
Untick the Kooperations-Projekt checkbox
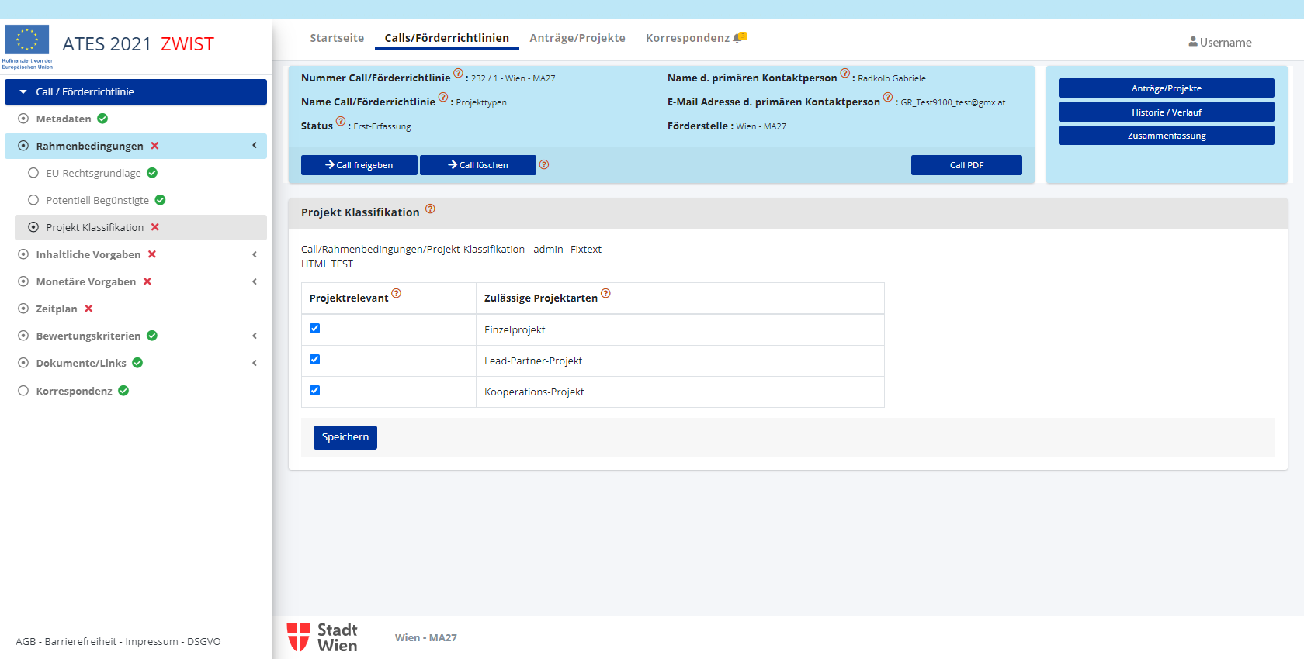click(315, 391)
